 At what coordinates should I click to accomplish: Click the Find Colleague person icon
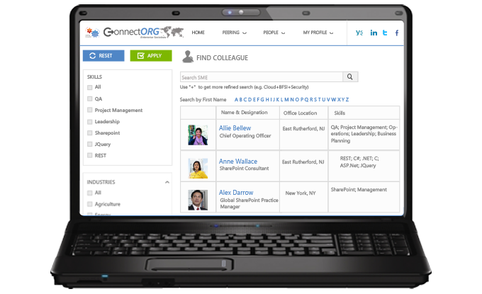(x=188, y=57)
